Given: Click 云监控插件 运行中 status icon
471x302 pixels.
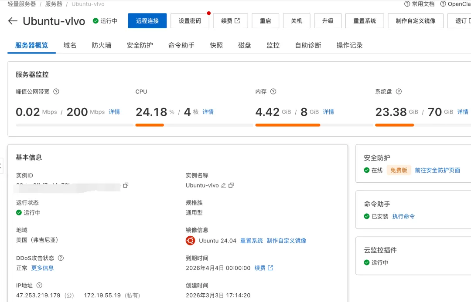Looking at the screenshot, I should (366, 262).
